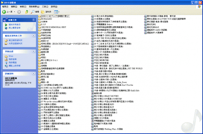Select icon of 29-LOVING YOU track
The image size is (203, 134).
pyautogui.click(x=145, y=19)
